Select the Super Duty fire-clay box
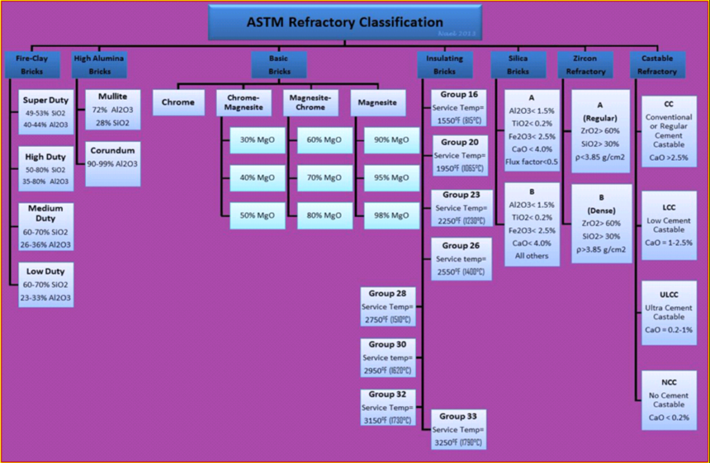Viewport: 710px width, 463px height. click(x=46, y=111)
